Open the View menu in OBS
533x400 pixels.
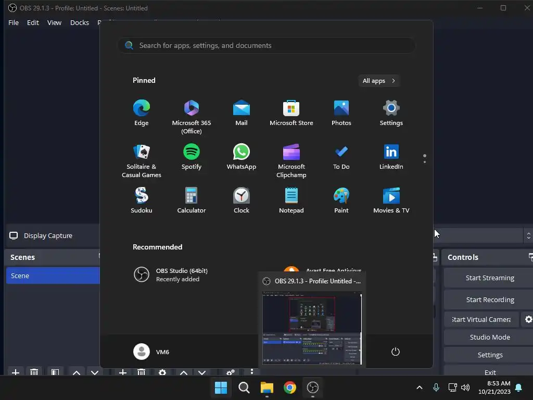tap(54, 22)
